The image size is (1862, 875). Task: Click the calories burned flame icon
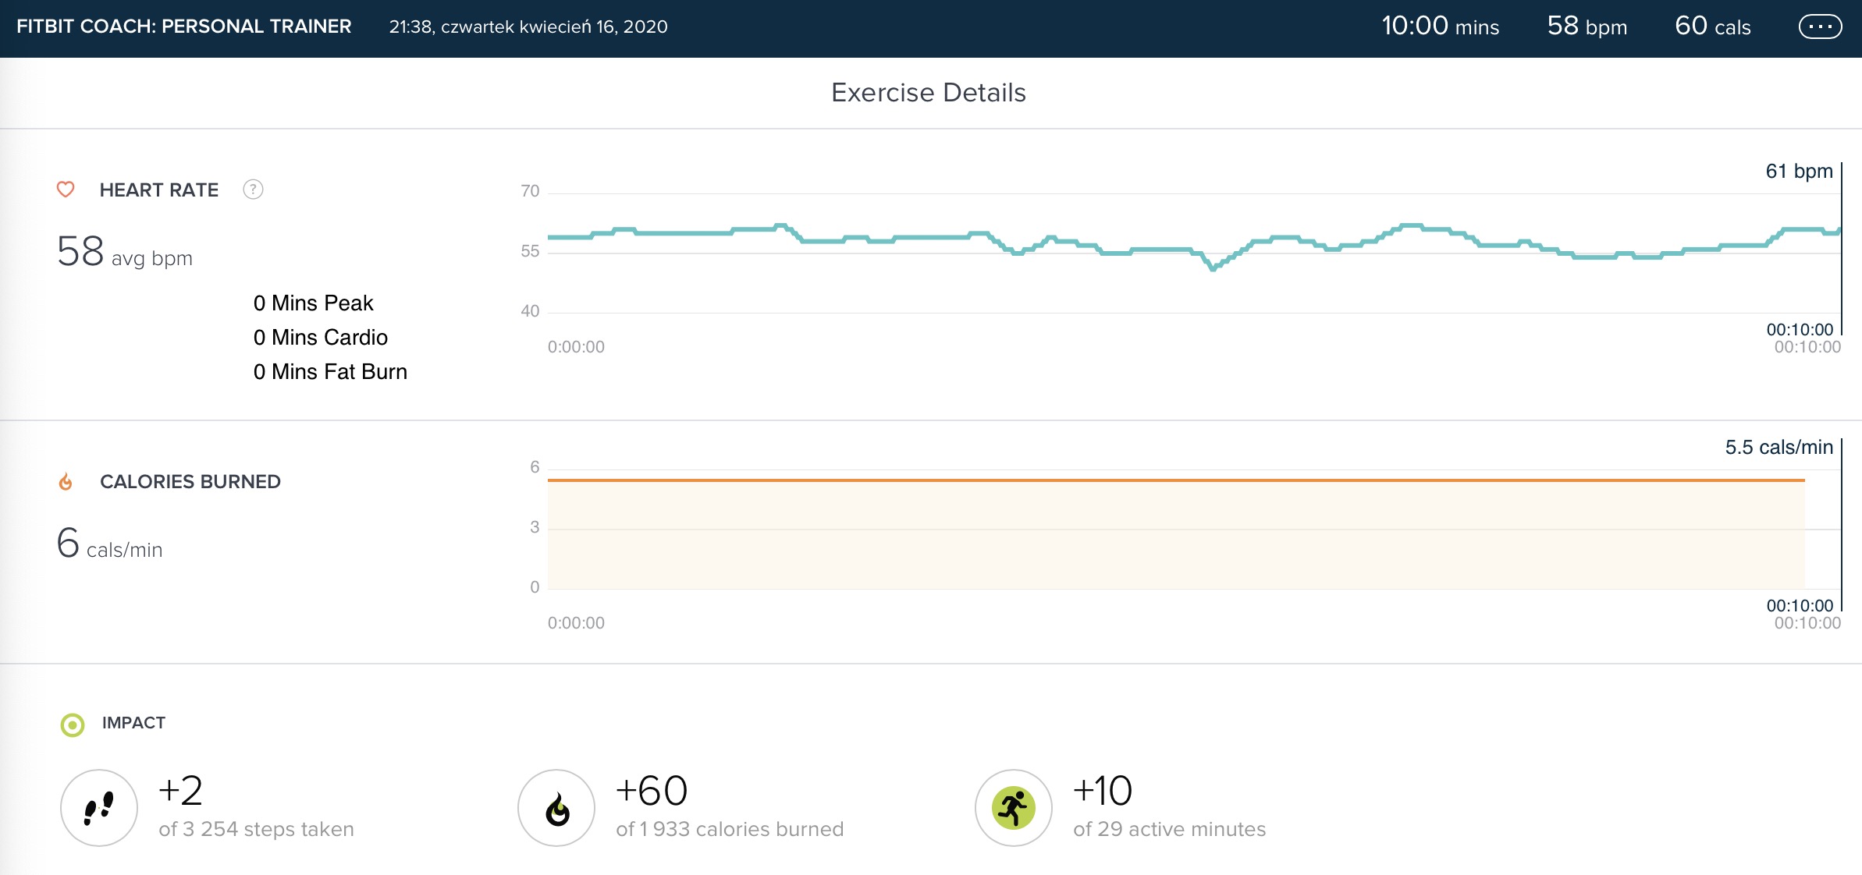[x=66, y=482]
